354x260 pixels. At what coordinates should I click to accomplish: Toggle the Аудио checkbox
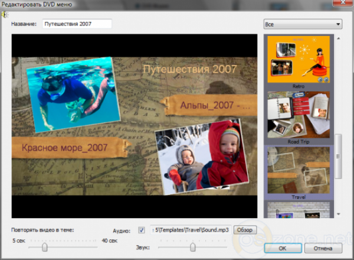pos(142,229)
